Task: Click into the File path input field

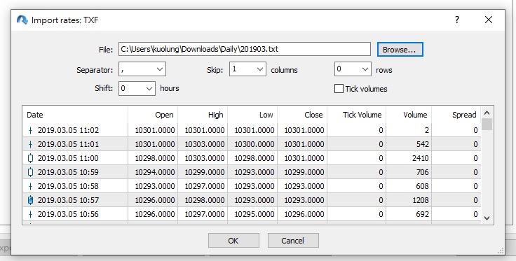Action: (245, 49)
